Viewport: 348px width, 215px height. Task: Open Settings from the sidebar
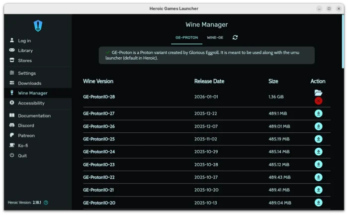[26, 73]
